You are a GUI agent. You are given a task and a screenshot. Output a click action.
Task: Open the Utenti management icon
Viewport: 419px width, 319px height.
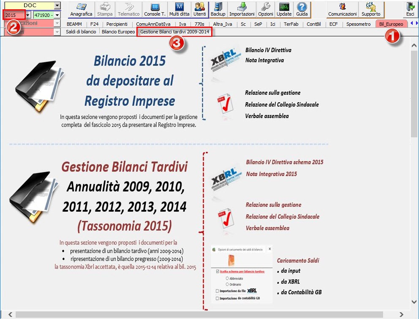(x=200, y=9)
